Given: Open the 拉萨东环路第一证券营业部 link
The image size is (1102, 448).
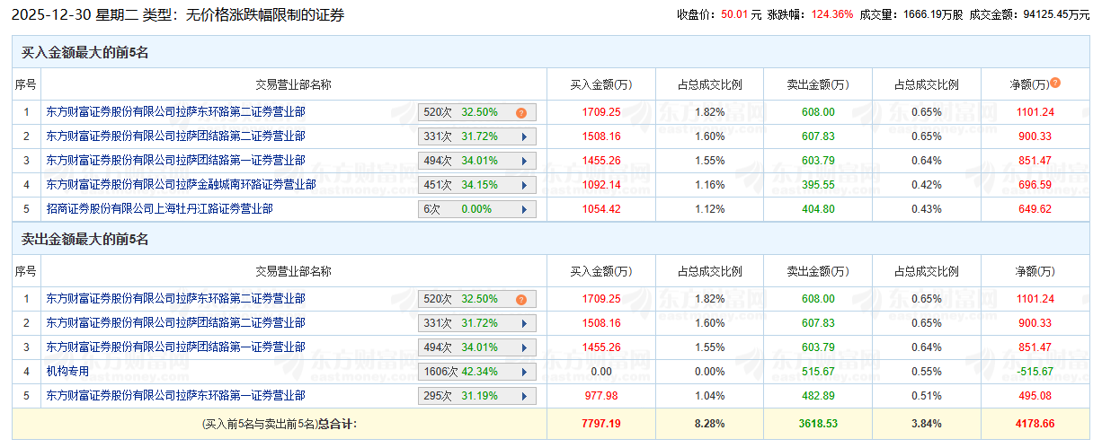Looking at the screenshot, I should [175, 395].
